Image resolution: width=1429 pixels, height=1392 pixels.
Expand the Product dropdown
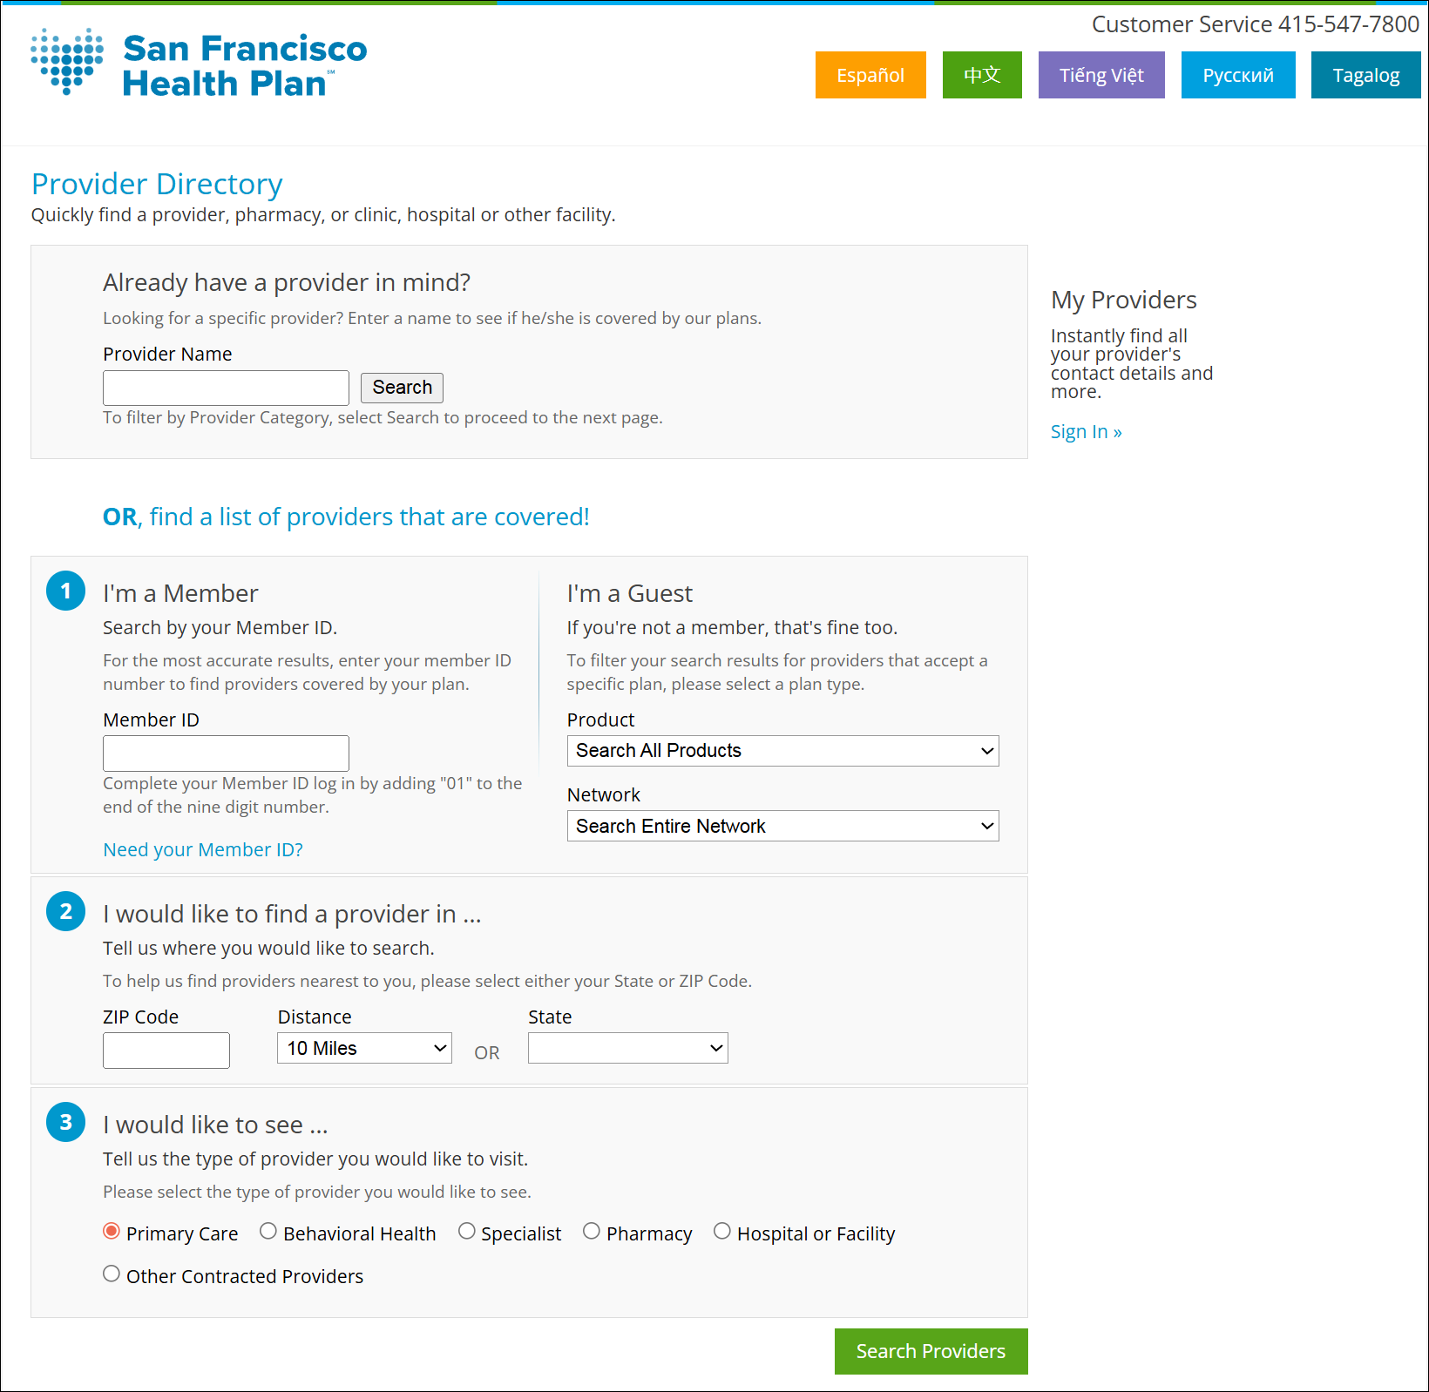pyautogui.click(x=782, y=751)
